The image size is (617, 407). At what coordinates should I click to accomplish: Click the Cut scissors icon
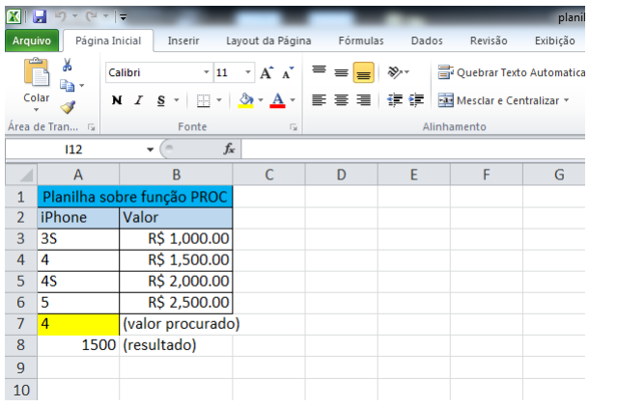point(68,66)
